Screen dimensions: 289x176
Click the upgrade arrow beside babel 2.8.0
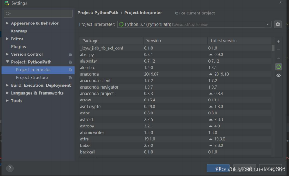coord(211,145)
